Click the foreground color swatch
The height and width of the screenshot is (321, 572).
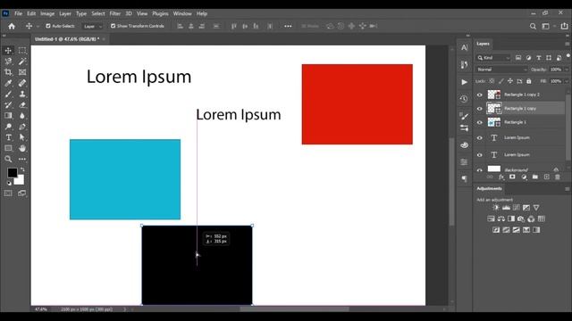(x=12, y=172)
